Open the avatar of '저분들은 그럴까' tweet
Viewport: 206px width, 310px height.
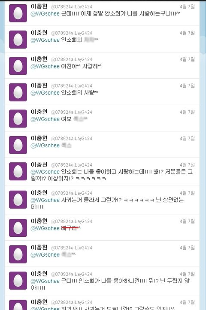coord(18,171)
